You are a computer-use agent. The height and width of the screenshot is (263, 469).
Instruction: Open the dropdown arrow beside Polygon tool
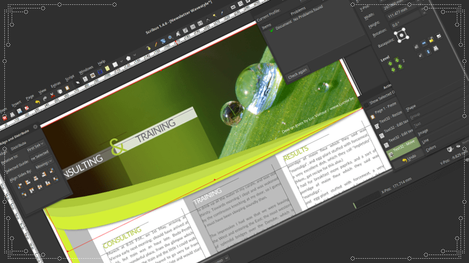(135, 55)
